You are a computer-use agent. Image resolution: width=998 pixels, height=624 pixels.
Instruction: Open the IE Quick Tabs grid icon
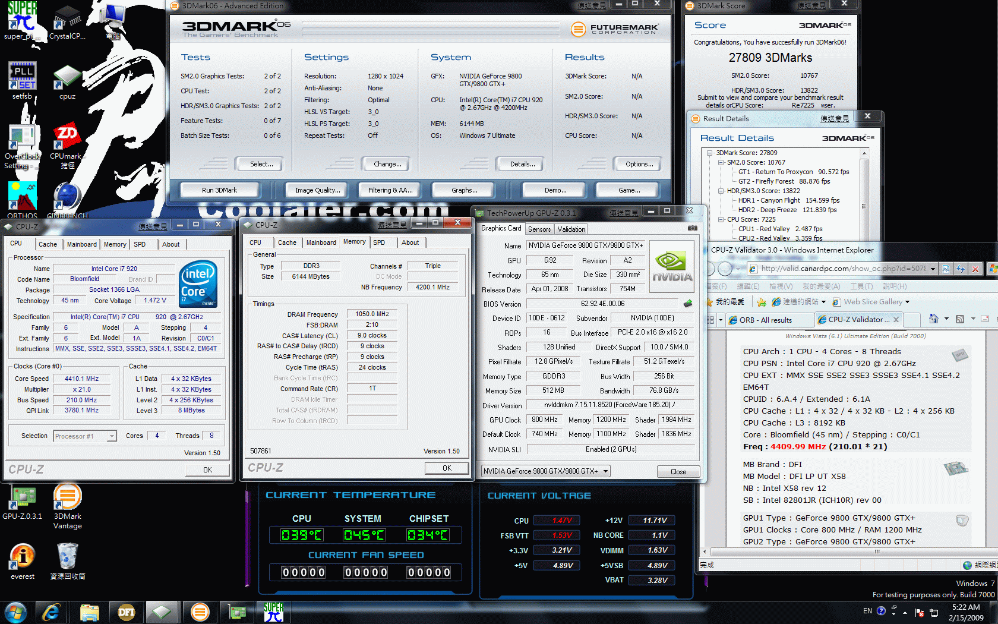[710, 320]
